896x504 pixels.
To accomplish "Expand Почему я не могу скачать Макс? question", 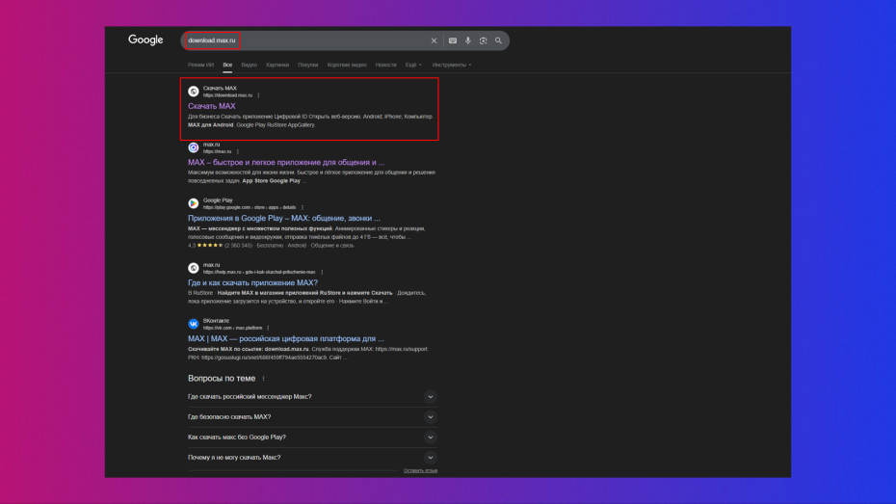I will point(312,458).
